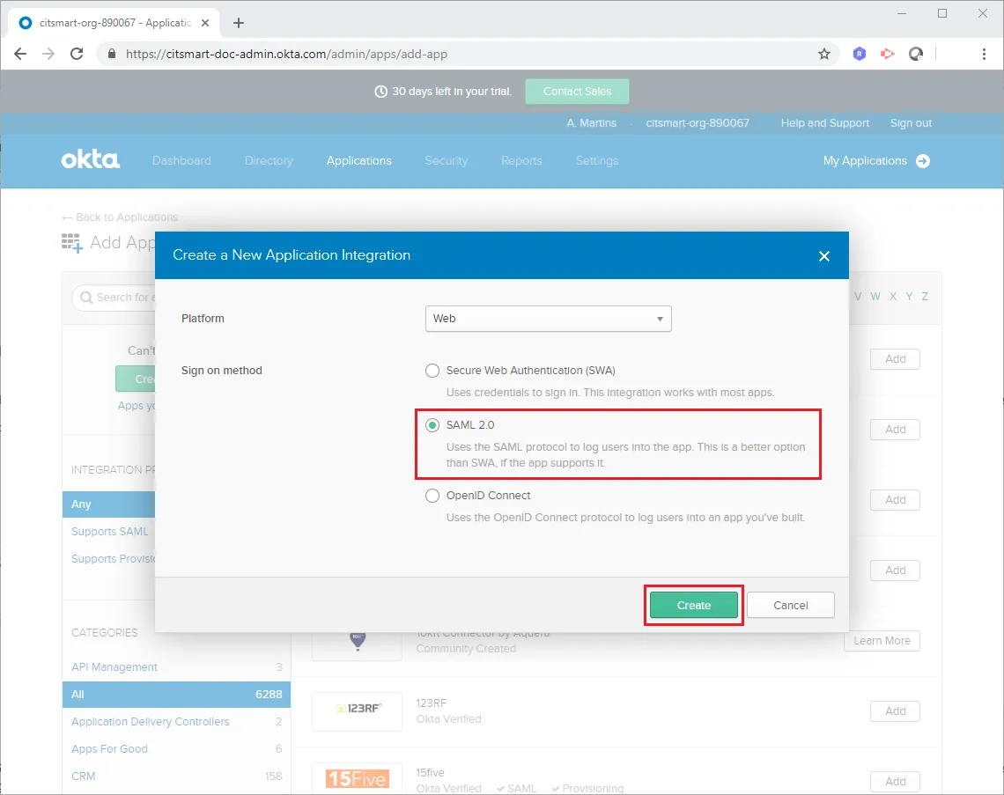Open the Chrome three-dot menu
This screenshot has height=795, width=1004.
(x=984, y=54)
